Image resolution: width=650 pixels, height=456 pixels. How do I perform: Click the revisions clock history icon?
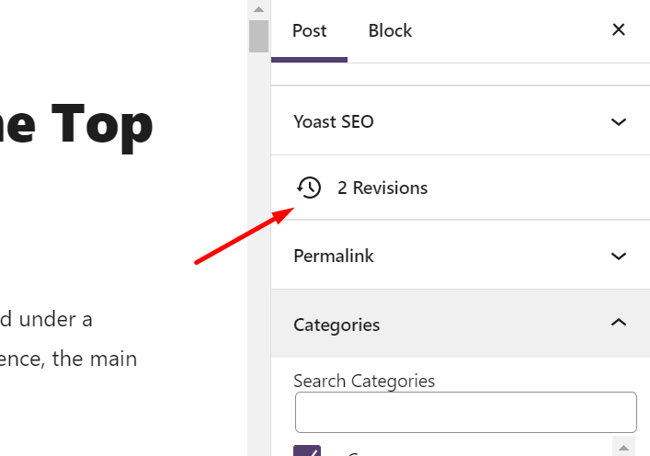pos(309,188)
